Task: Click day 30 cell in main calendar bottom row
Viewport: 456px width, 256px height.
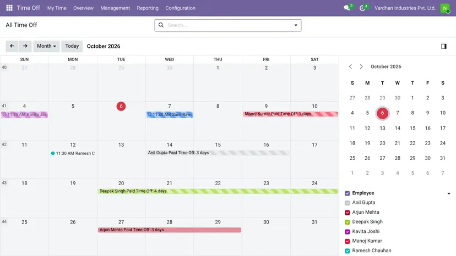Action: click(x=266, y=237)
